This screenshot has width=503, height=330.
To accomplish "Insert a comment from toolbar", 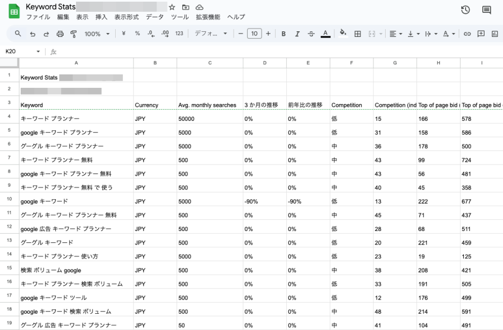I will coord(481,34).
